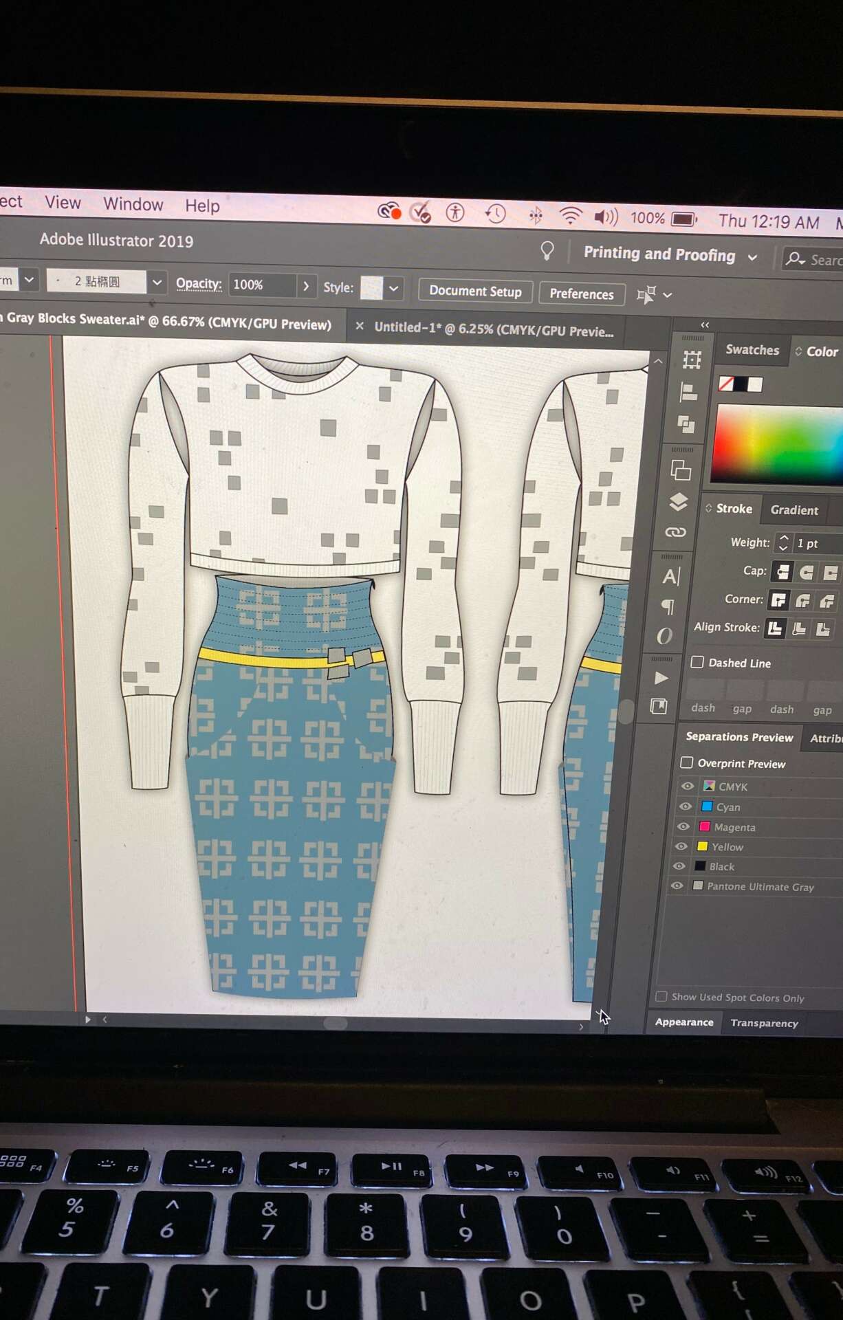
Task: Hide the Cyan separation with eye icon
Action: click(x=686, y=806)
